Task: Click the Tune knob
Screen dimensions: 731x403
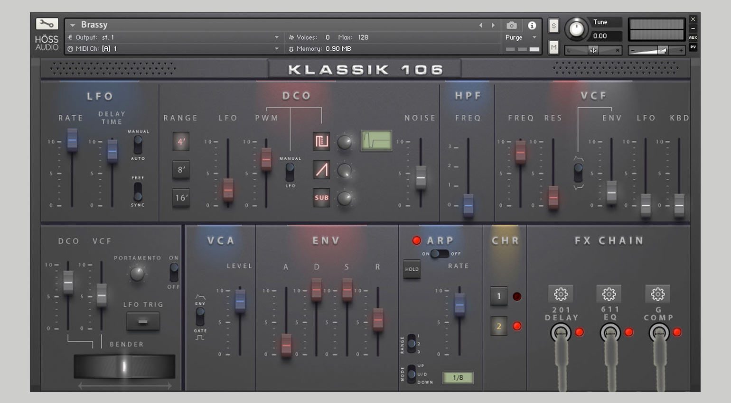Action: (576, 29)
